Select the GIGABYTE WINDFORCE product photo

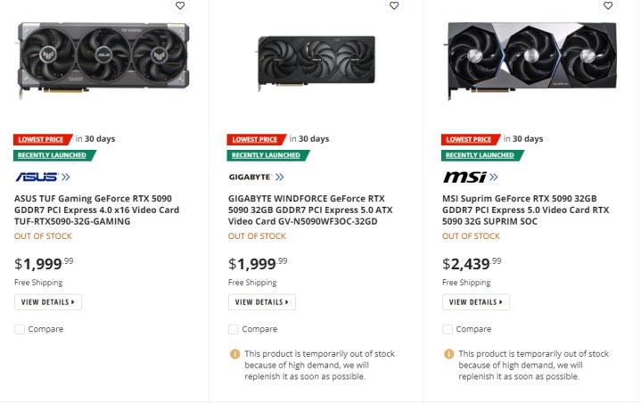tap(316, 59)
